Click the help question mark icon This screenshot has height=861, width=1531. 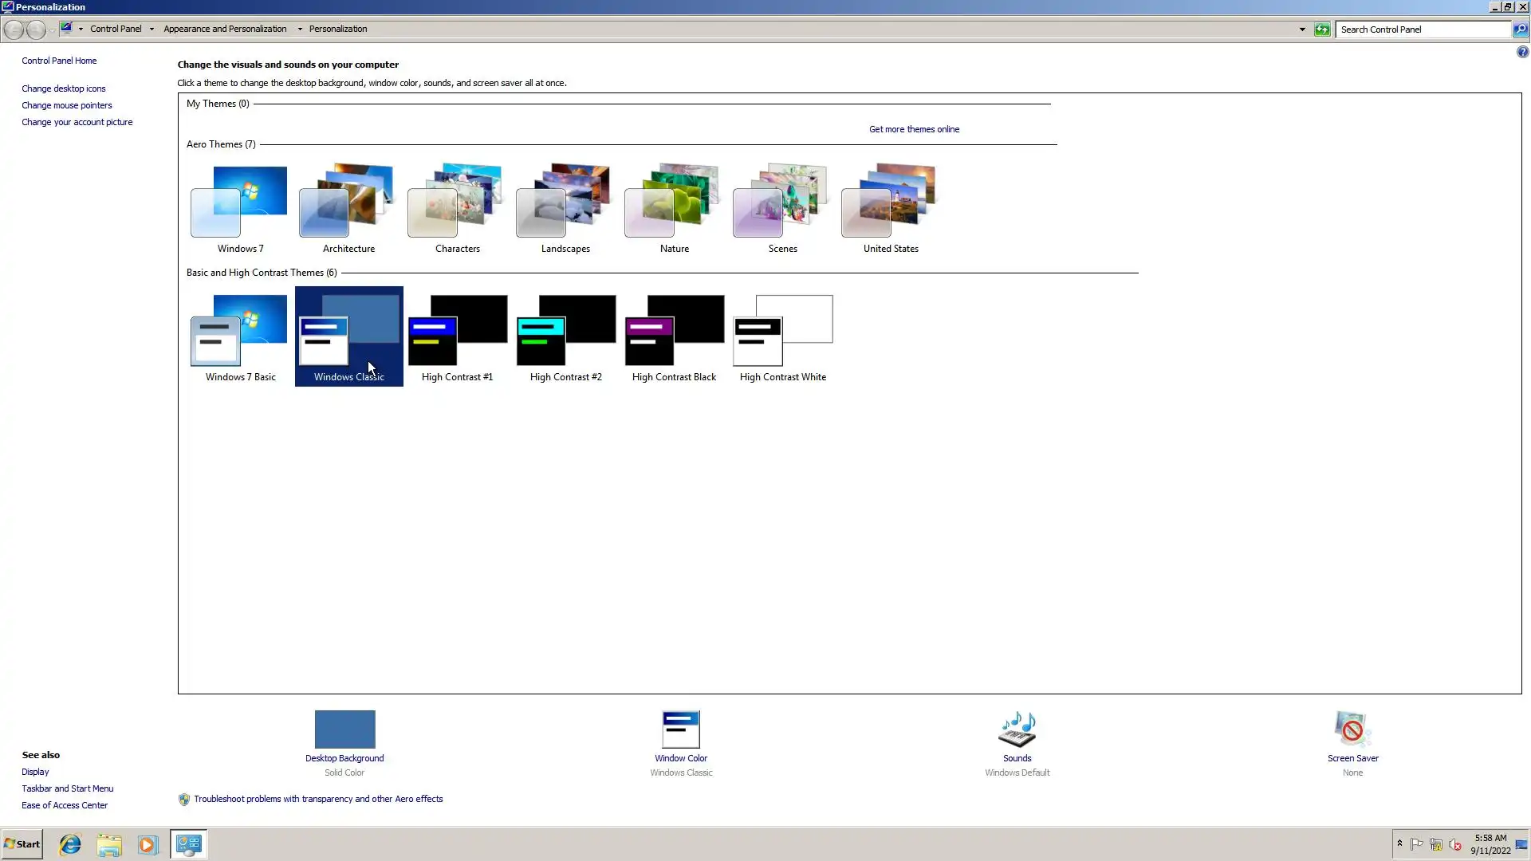[x=1522, y=53]
